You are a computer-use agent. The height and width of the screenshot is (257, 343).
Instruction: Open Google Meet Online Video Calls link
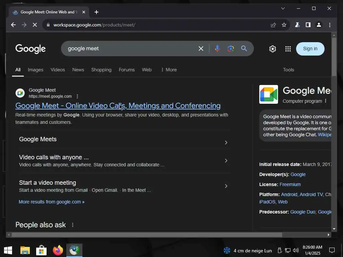[x=118, y=106]
